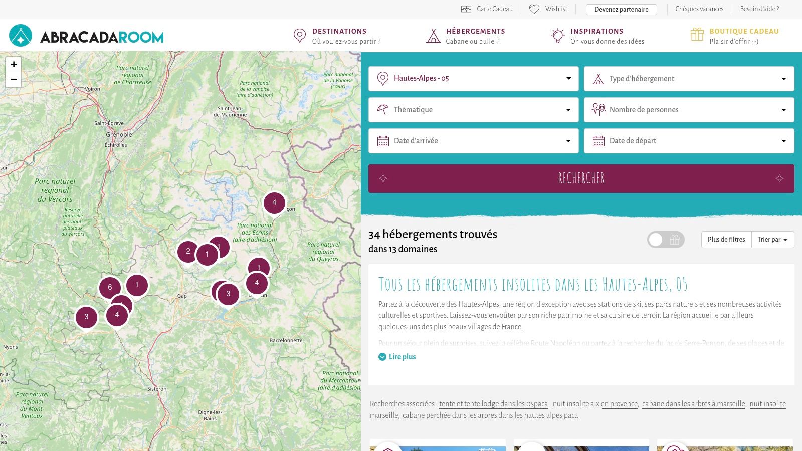Follow the 'cabane dans les arbres à marseille' link
This screenshot has width=802, height=451.
pos(694,404)
